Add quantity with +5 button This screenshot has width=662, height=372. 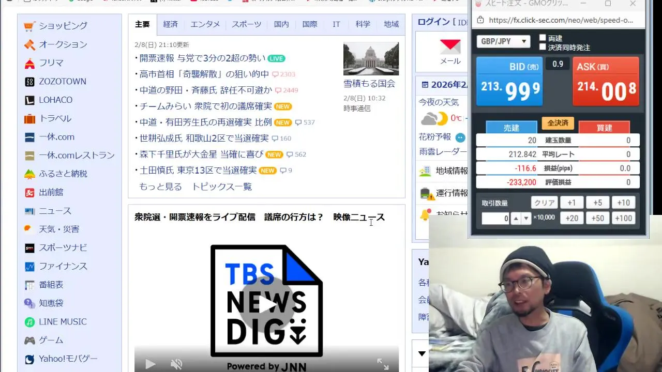point(597,203)
